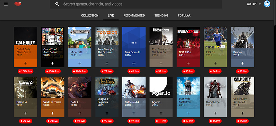
Task: Add Rainbow Six Siege with plus icon
Action: 161,63
